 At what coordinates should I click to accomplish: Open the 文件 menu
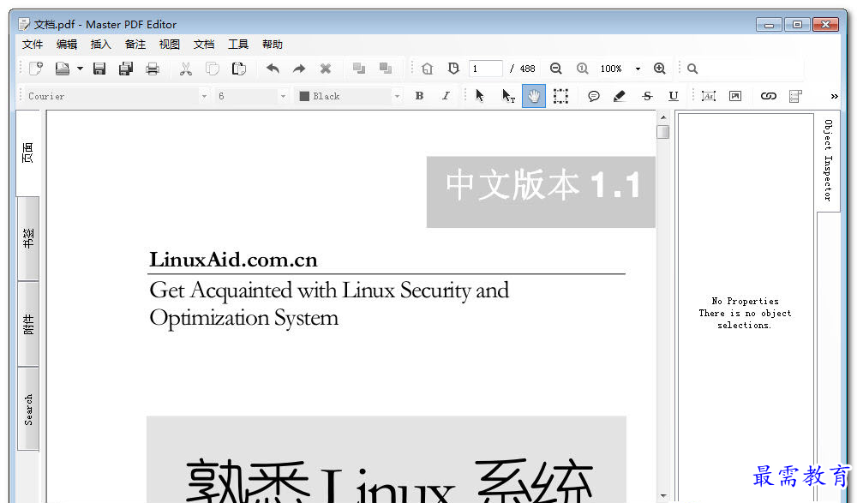[33, 45]
